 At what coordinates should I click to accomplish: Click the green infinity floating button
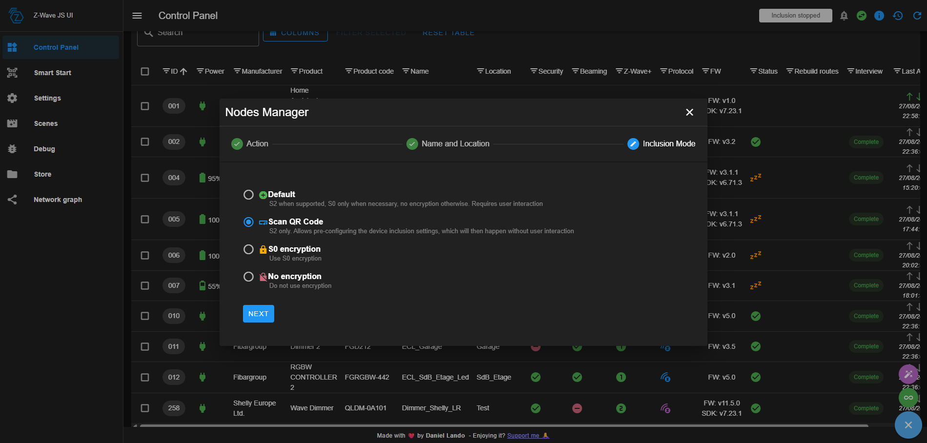[908, 398]
